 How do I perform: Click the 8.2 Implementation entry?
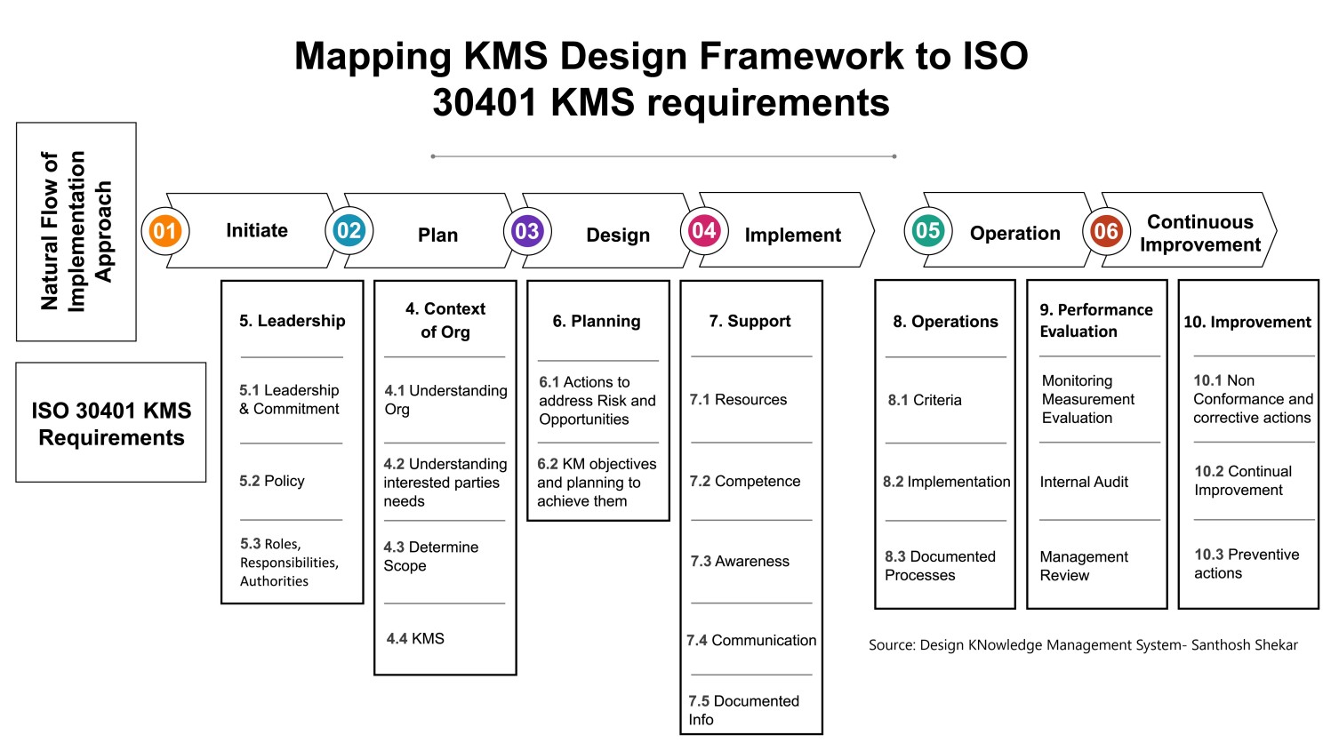(946, 482)
